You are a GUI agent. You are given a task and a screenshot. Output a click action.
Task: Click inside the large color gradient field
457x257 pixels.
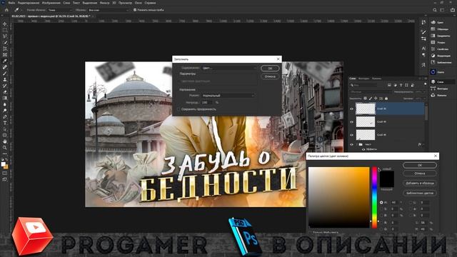pyautogui.click(x=339, y=197)
